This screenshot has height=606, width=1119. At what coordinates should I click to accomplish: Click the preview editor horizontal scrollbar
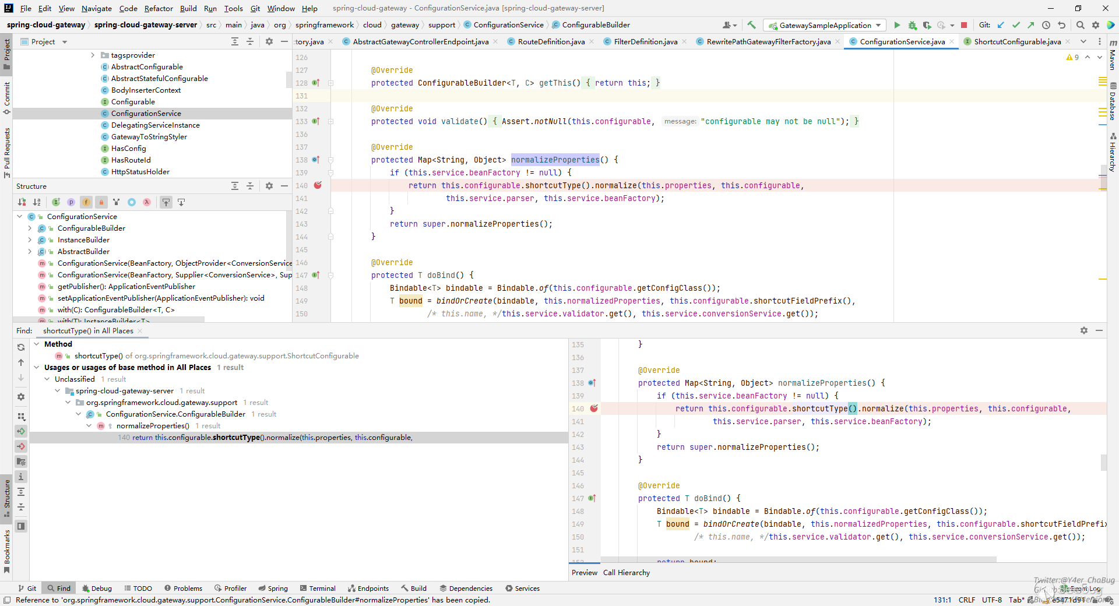point(798,559)
